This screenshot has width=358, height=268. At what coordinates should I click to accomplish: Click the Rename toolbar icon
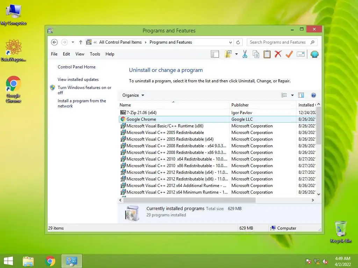[300, 54]
